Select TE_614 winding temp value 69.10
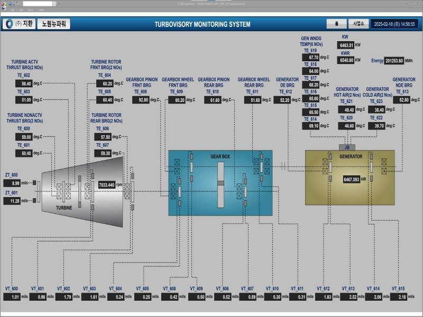This screenshot has width=423, height=317. (311, 126)
